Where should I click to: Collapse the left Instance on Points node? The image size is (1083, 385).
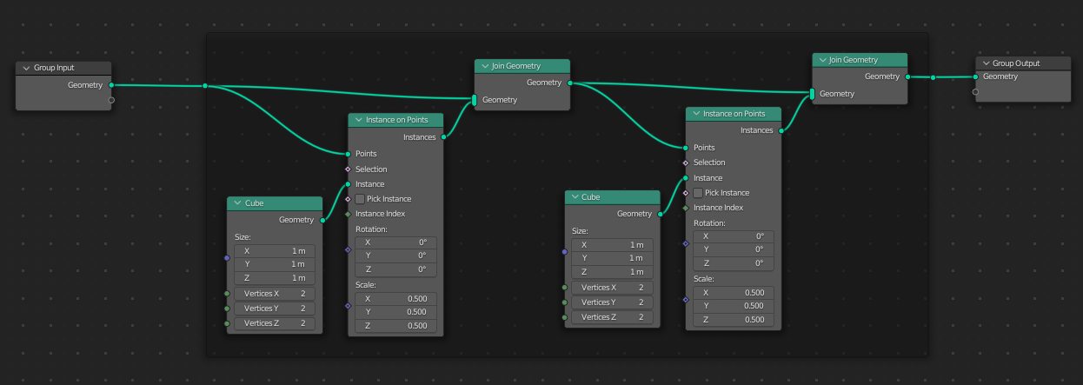tap(359, 120)
